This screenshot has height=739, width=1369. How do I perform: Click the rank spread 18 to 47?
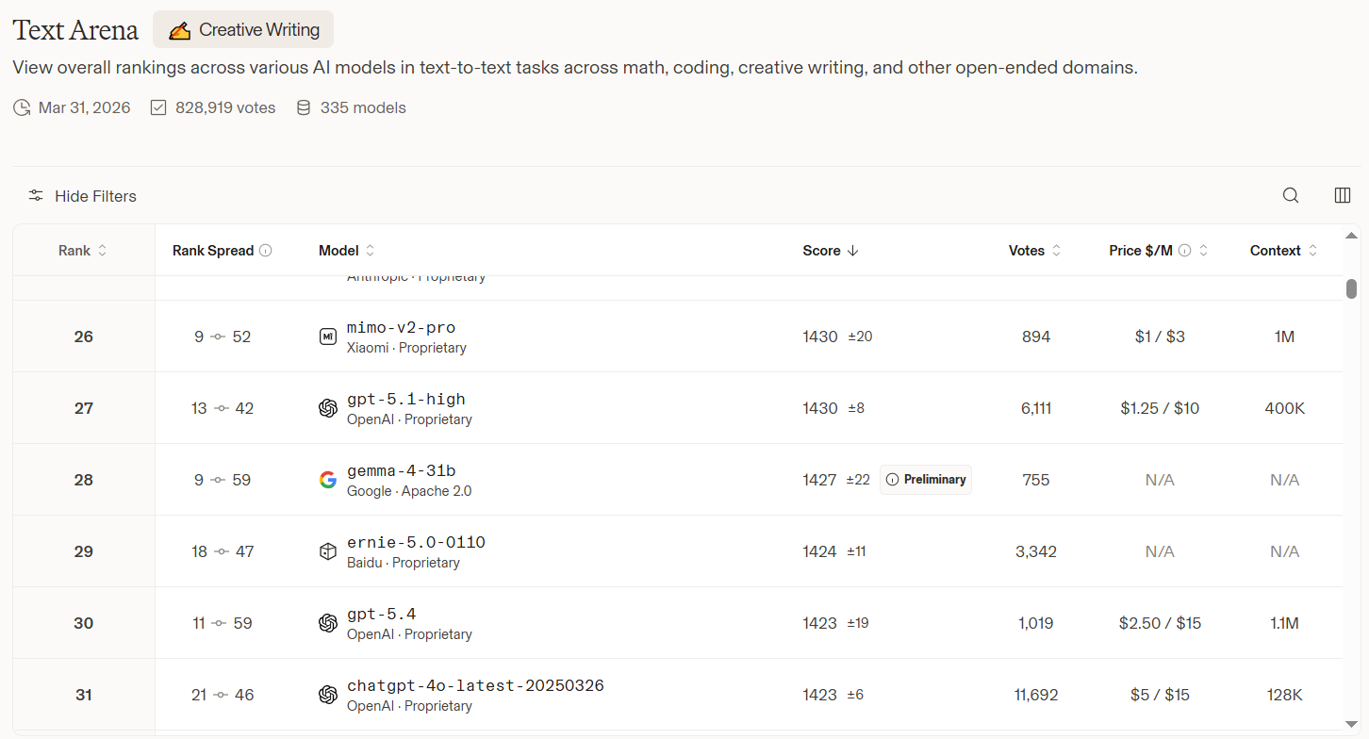[x=223, y=551]
